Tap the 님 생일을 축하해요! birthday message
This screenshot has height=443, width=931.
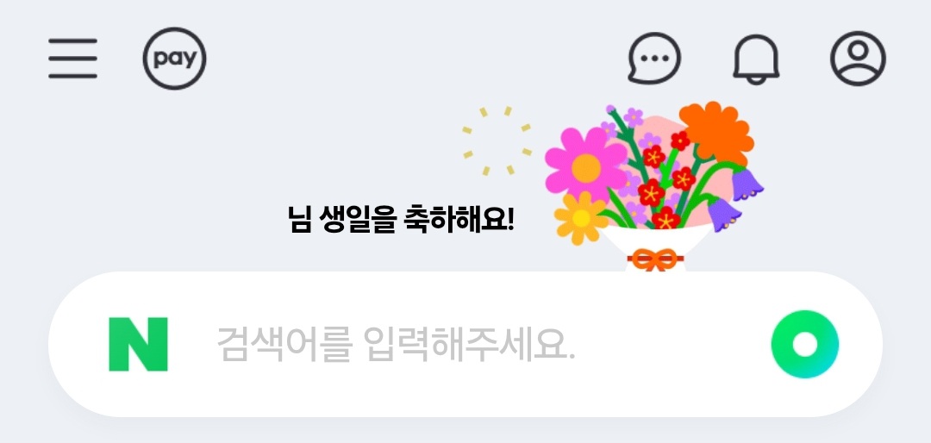[401, 220]
